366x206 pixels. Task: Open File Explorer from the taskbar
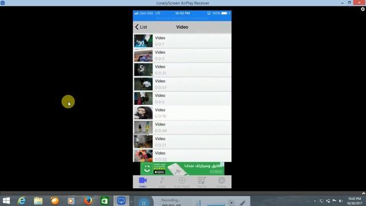click(x=38, y=201)
